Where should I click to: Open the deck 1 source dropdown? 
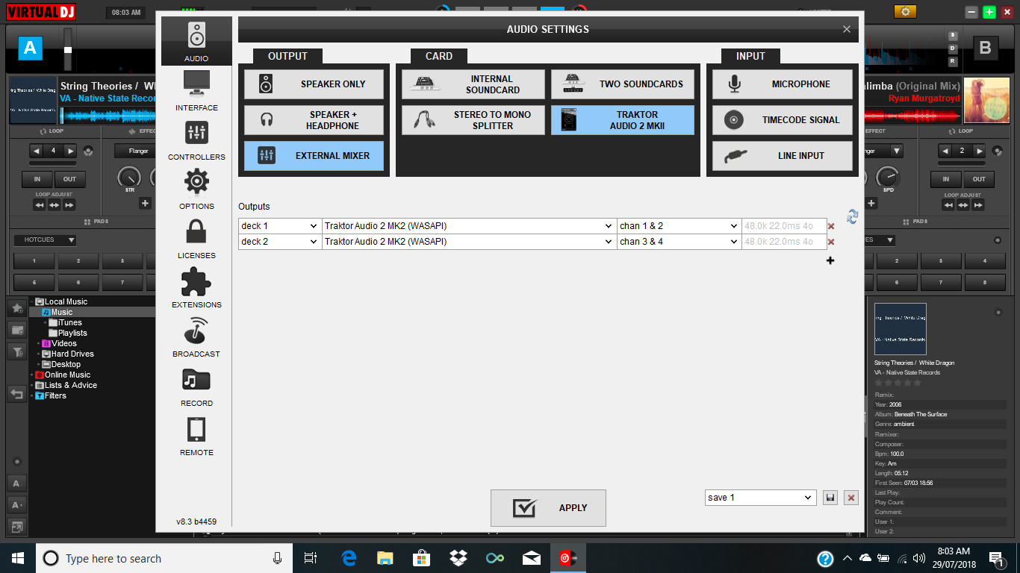click(280, 226)
